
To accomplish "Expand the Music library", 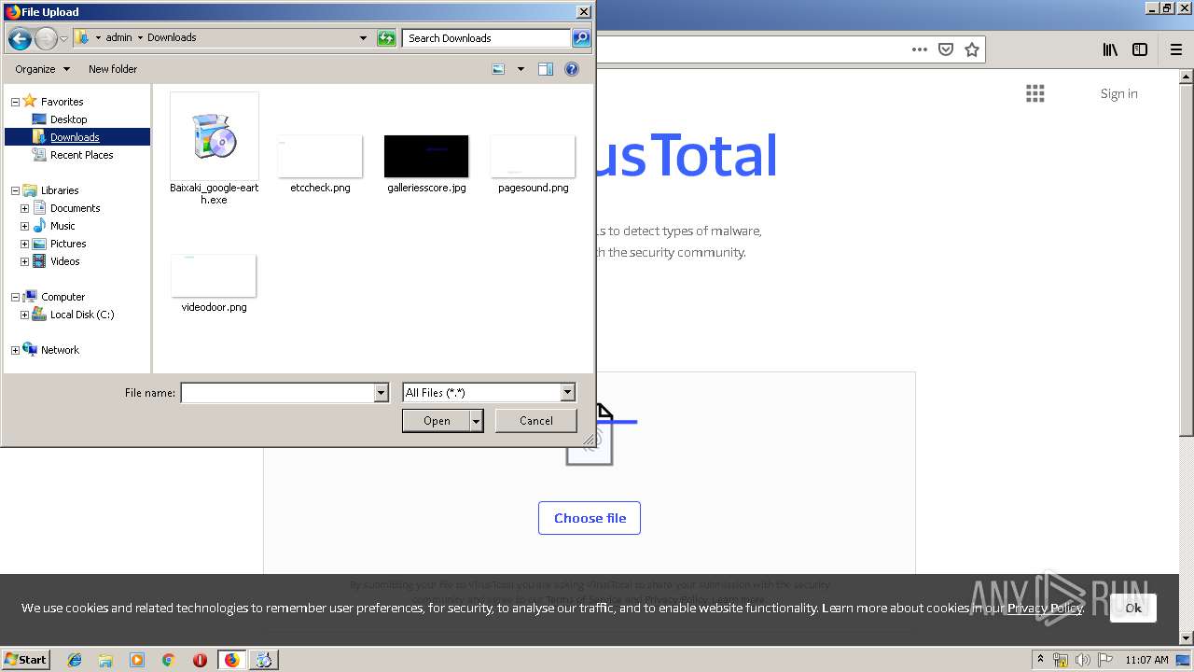I will coord(24,226).
